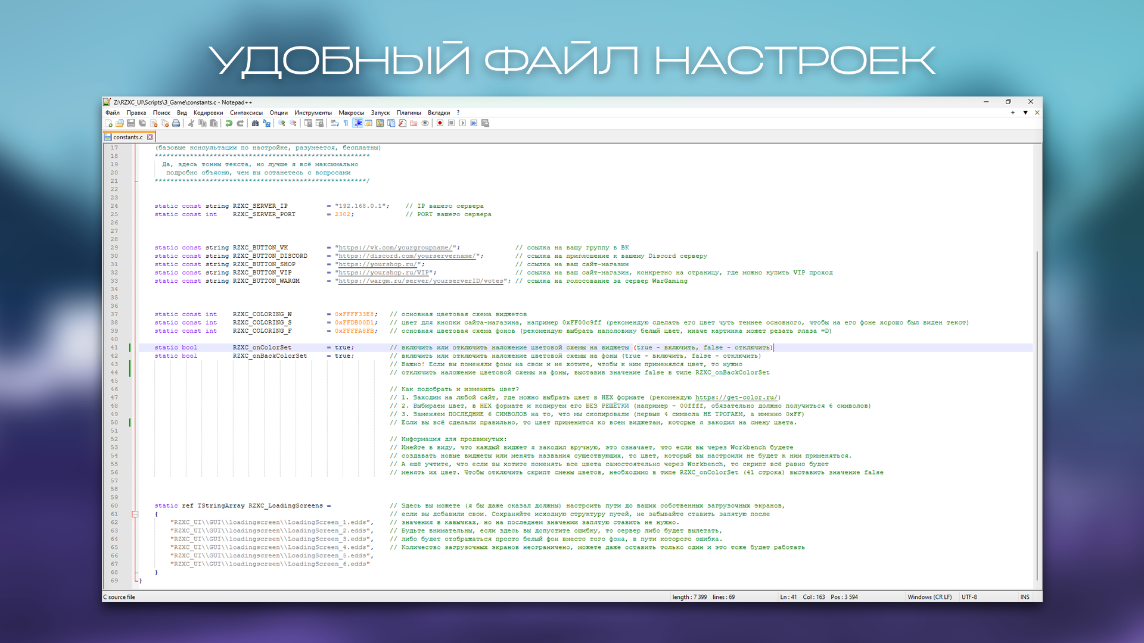Open the Вид menu
The image size is (1144, 643).
coord(182,113)
